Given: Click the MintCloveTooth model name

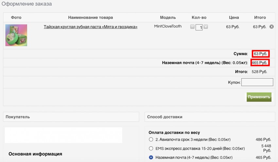Looking at the screenshot, I should click(x=168, y=27).
